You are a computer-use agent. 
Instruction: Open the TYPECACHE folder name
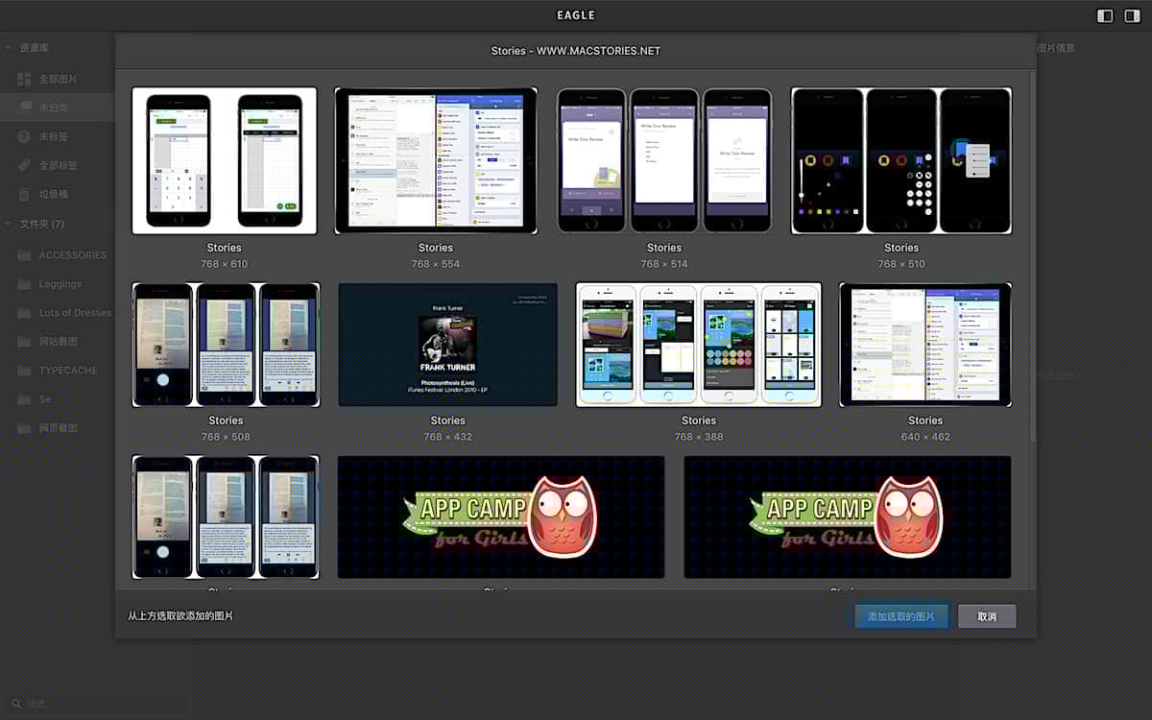point(68,371)
